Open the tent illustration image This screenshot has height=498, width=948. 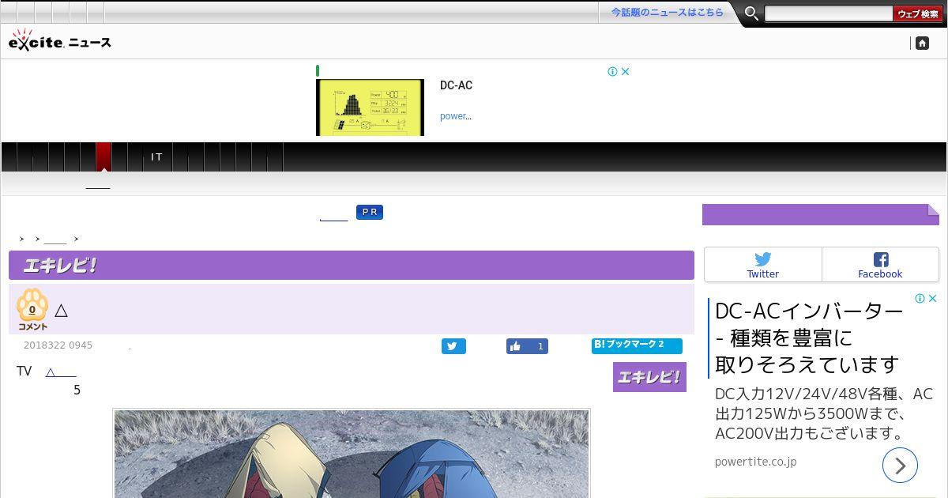point(352,453)
